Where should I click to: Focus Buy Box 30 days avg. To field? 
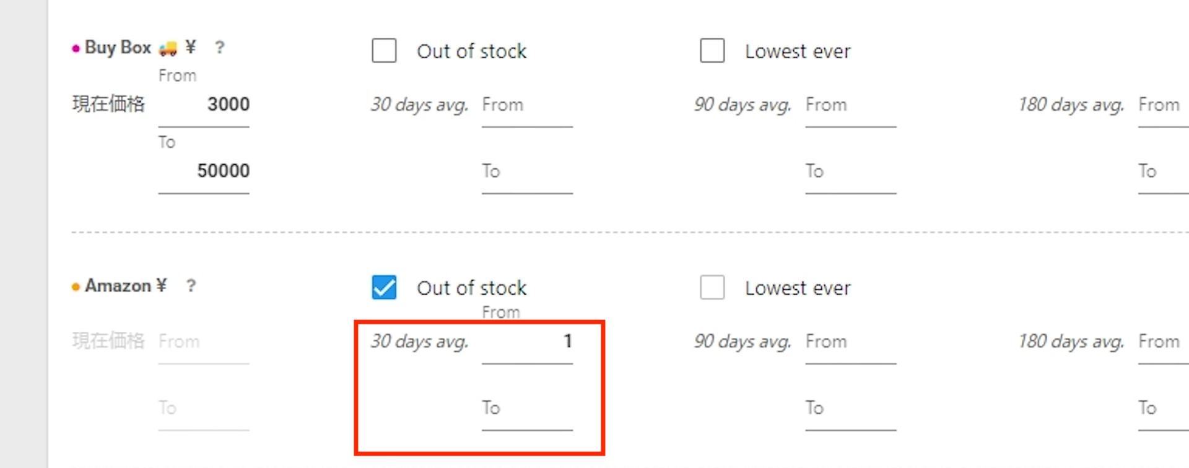click(x=527, y=171)
